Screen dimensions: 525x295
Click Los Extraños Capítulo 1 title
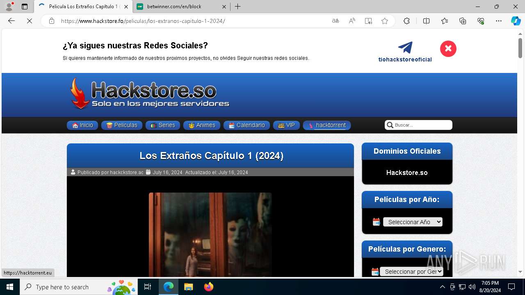[211, 156]
